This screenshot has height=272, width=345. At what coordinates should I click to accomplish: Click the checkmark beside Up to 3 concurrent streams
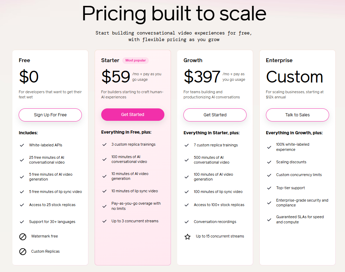(x=104, y=221)
